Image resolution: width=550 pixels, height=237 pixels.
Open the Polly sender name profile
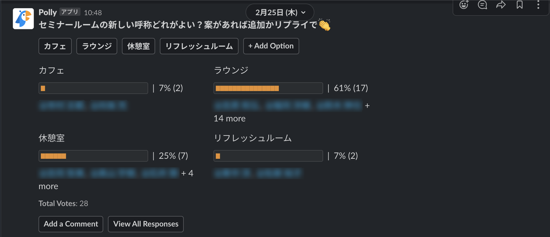48,13
